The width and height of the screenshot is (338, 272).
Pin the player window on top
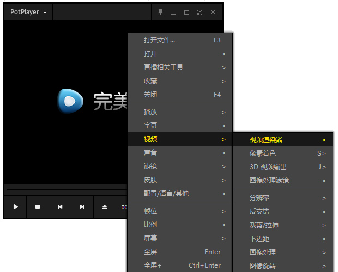coord(160,12)
